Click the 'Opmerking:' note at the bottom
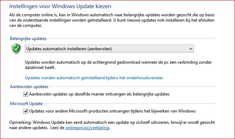 tap(112, 125)
